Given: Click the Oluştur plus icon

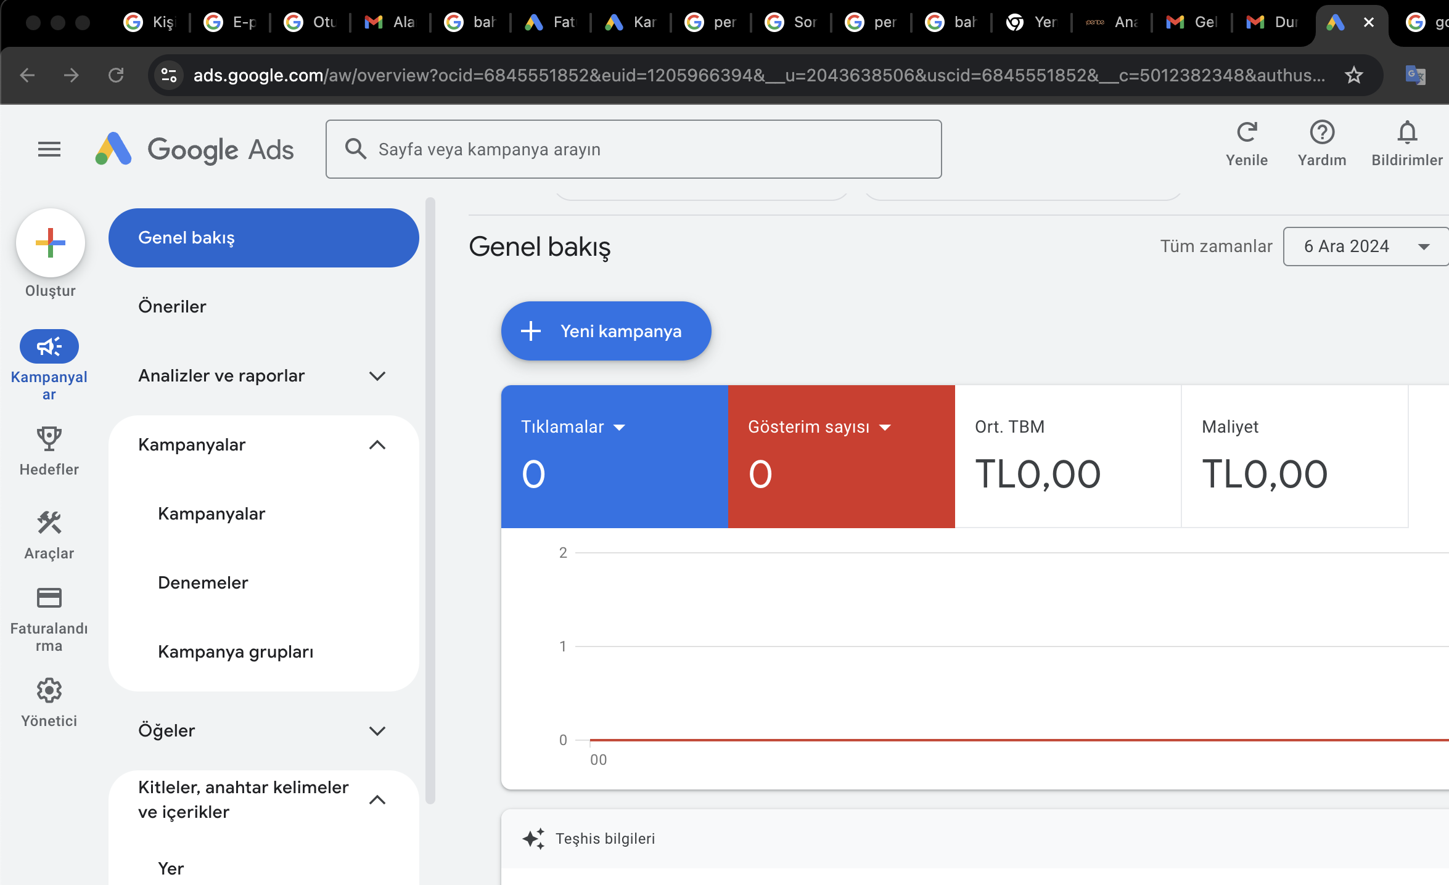Looking at the screenshot, I should (51, 243).
